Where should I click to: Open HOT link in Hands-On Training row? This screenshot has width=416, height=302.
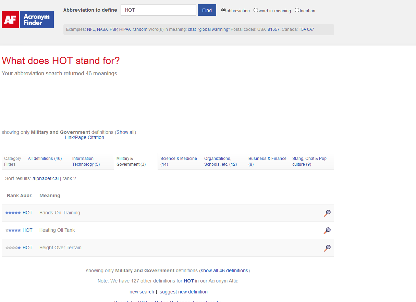(x=27, y=213)
